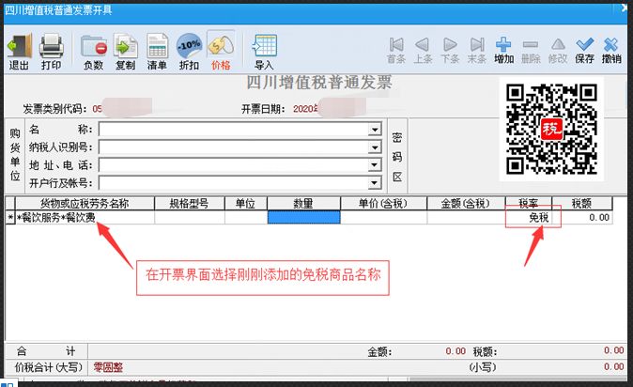
Task: Click the 退出 exit icon
Action: pos(19,52)
